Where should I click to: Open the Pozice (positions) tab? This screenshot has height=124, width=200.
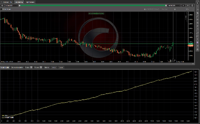pyautogui.click(x=29, y=67)
